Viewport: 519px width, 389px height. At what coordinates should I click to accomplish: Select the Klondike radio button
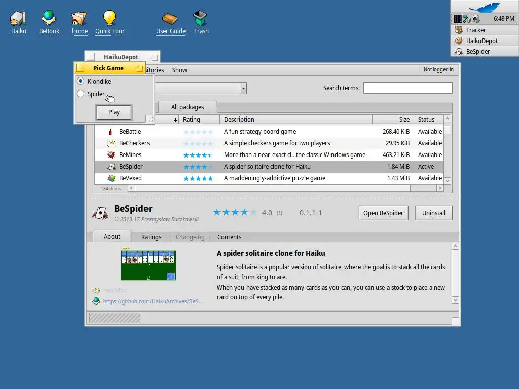coord(81,81)
